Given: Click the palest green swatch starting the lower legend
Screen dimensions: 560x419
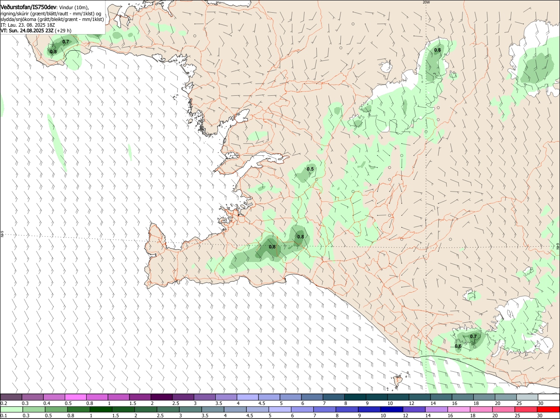Looking at the screenshot, I should coord(11,409).
